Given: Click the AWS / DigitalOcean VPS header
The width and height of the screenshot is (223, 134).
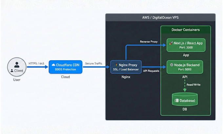Looking at the screenshot, I should coord(160,17).
